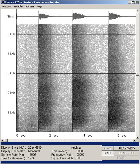Click the Display Channels value Monaural

tap(34, 151)
